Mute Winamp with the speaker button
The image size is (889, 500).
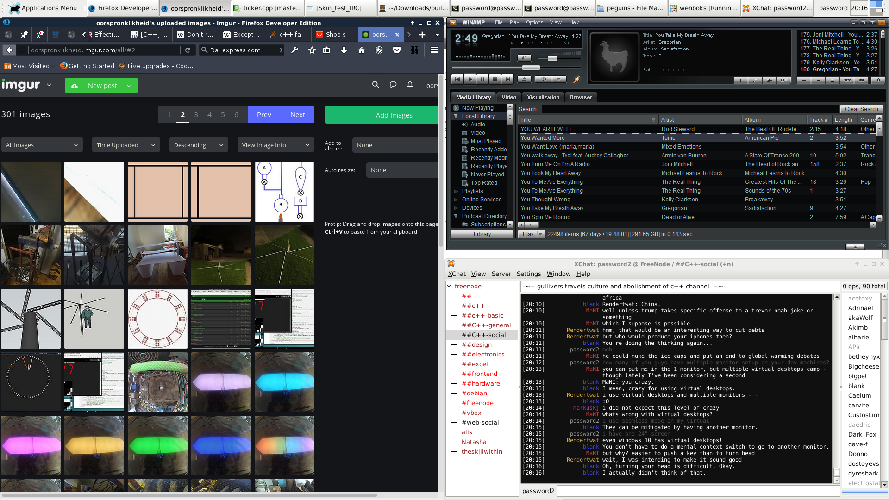(524, 58)
